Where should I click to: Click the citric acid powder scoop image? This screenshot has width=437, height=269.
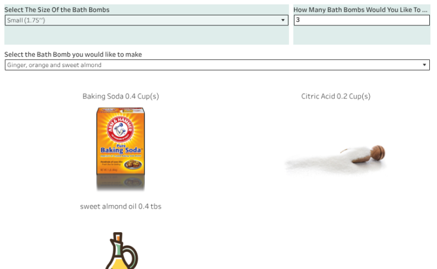click(335, 159)
